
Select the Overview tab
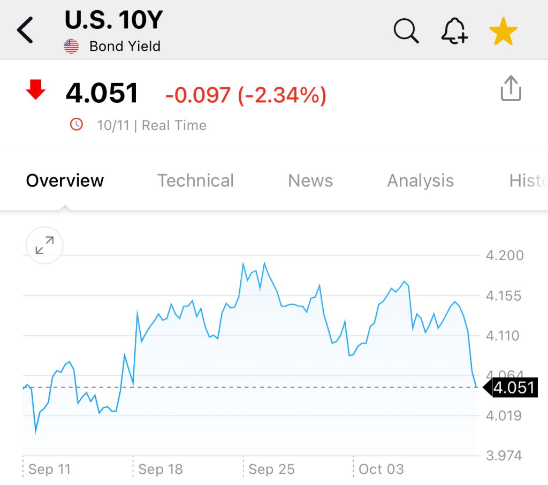(x=65, y=181)
